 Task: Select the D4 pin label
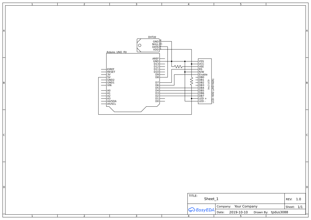(x=157, y=91)
